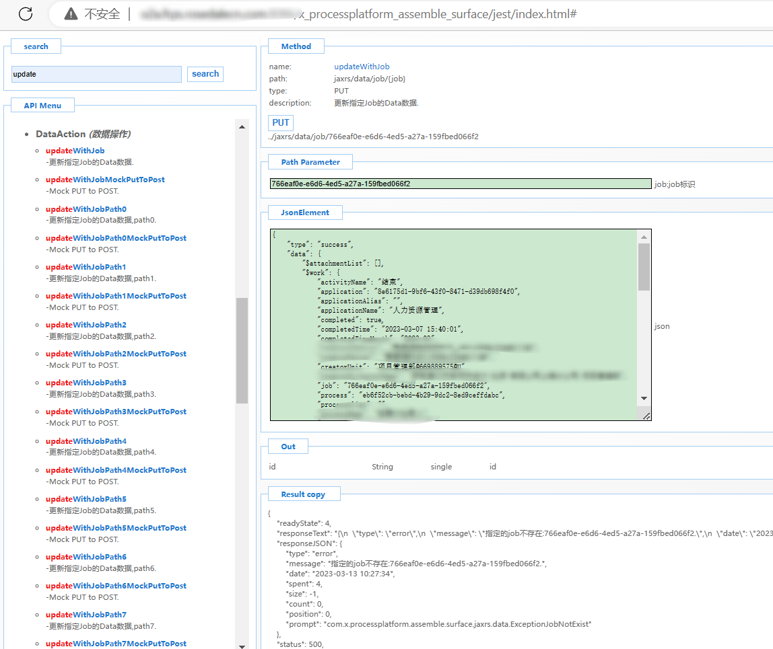Viewport: 773px width, 649px height.
Task: Click updateWithJobPath7 in the menu
Action: tap(86, 615)
